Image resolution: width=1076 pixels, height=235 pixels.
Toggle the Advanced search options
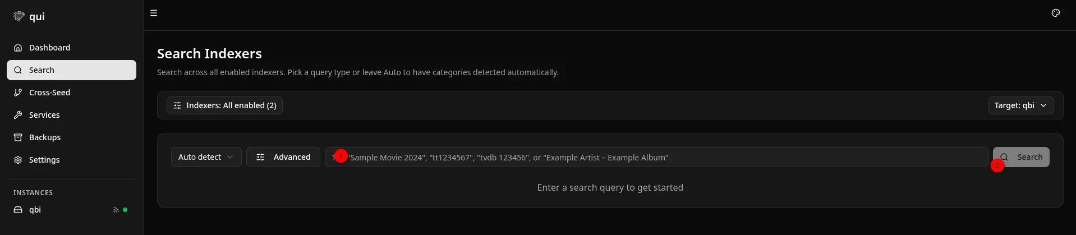283,157
